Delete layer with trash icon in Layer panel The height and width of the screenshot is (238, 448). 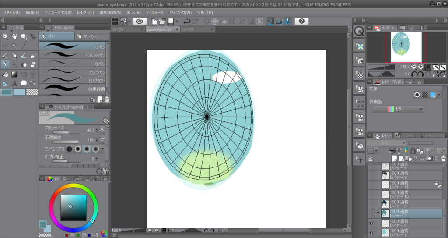tap(443, 158)
